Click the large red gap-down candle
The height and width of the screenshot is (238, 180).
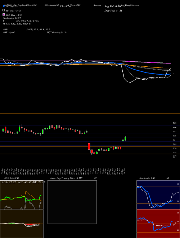(89, 146)
